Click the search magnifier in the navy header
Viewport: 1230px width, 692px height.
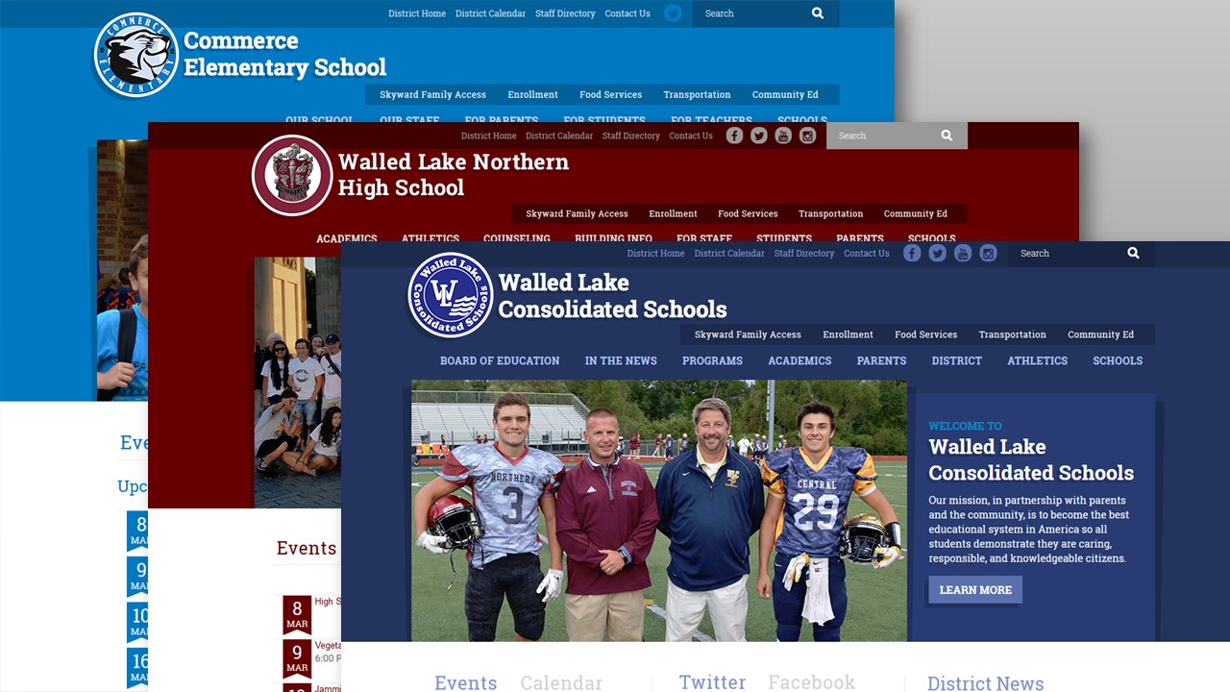point(1133,253)
